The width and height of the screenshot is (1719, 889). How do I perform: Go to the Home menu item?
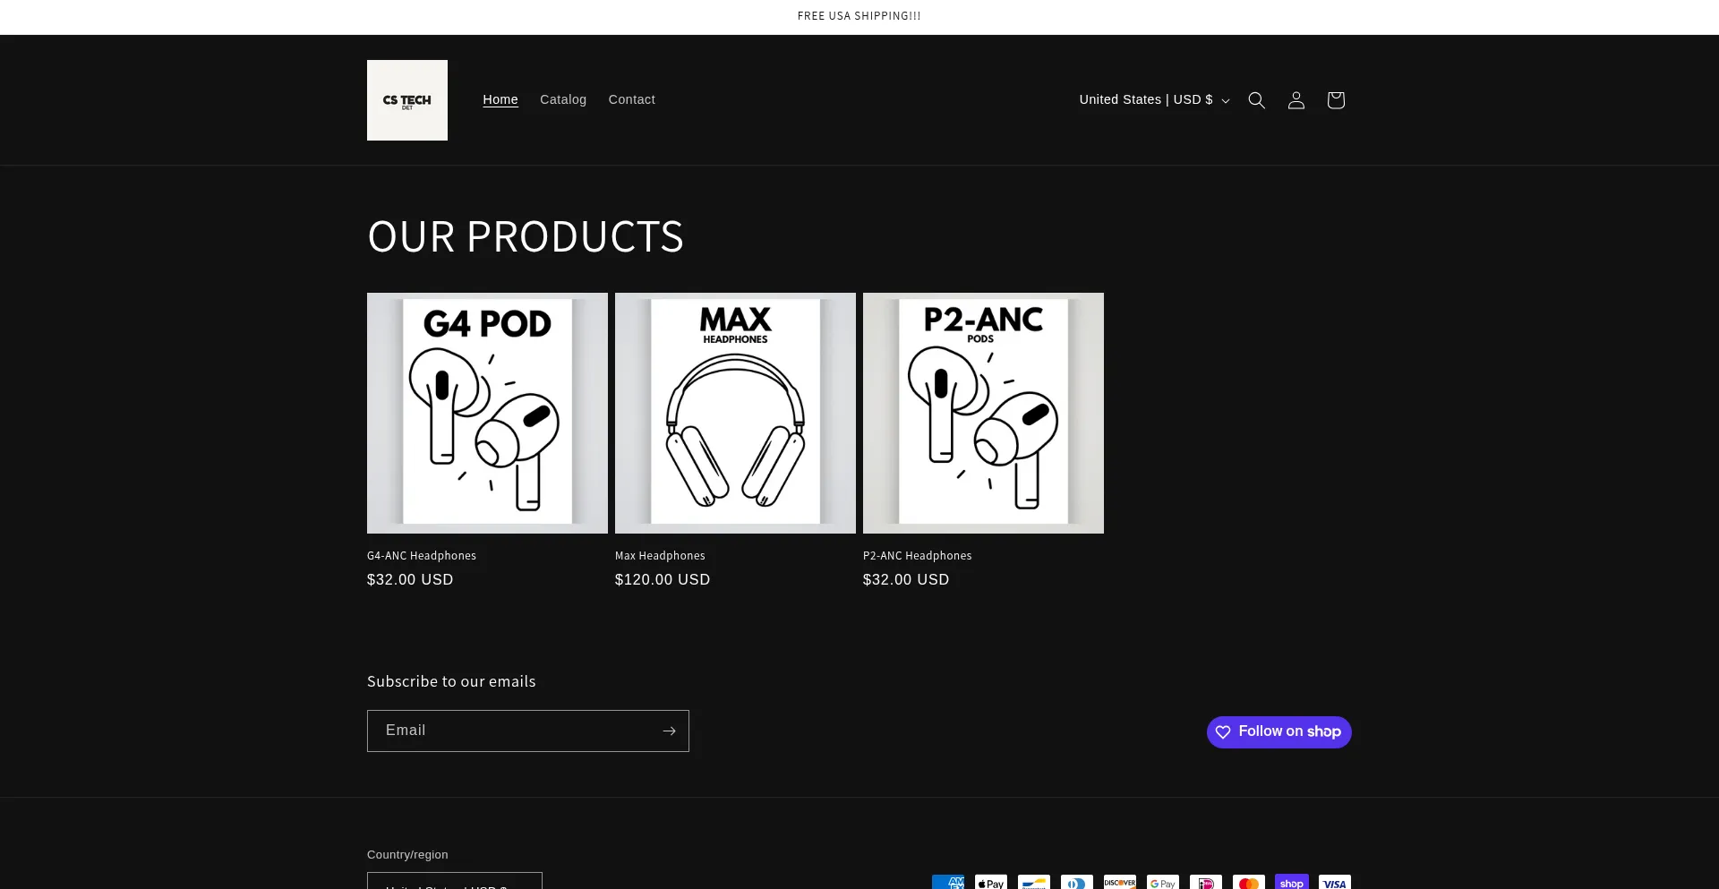coord(500,100)
